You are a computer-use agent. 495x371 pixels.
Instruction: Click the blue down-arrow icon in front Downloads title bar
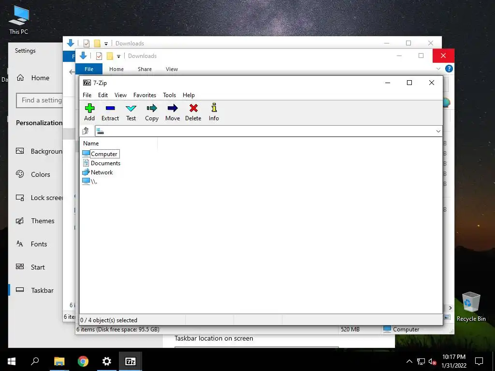[x=83, y=56]
